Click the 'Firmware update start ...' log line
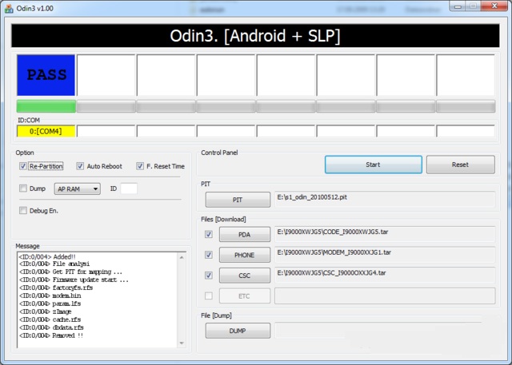 [x=74, y=280]
